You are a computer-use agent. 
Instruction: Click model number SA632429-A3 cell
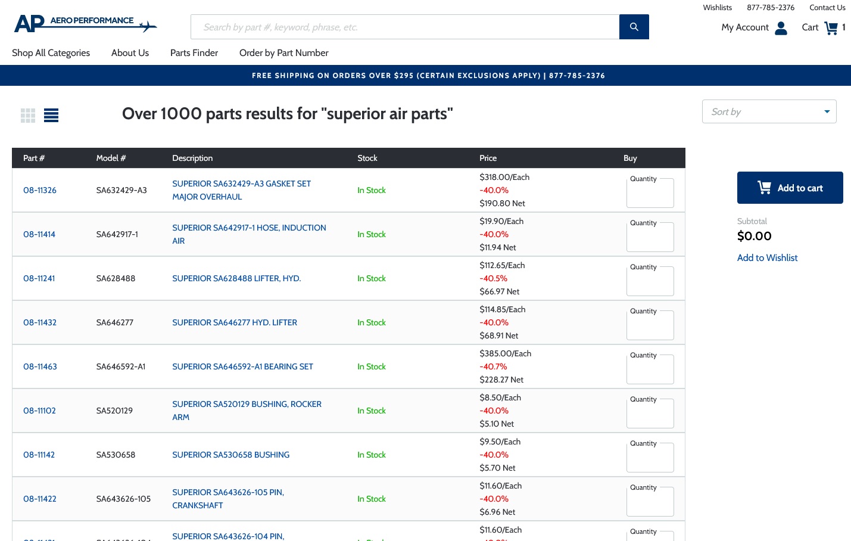coord(121,191)
